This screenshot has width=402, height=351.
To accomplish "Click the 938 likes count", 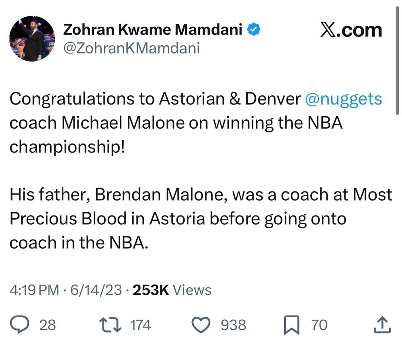I will 233,325.
